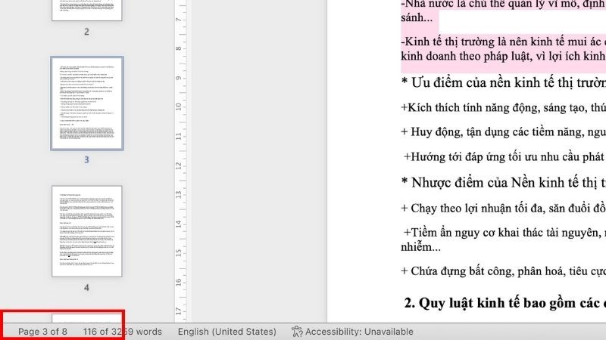606x340 pixels.
Task: Click line '+ Huy động, tận dụng các tiềm năng'
Action: pyautogui.click(x=504, y=131)
